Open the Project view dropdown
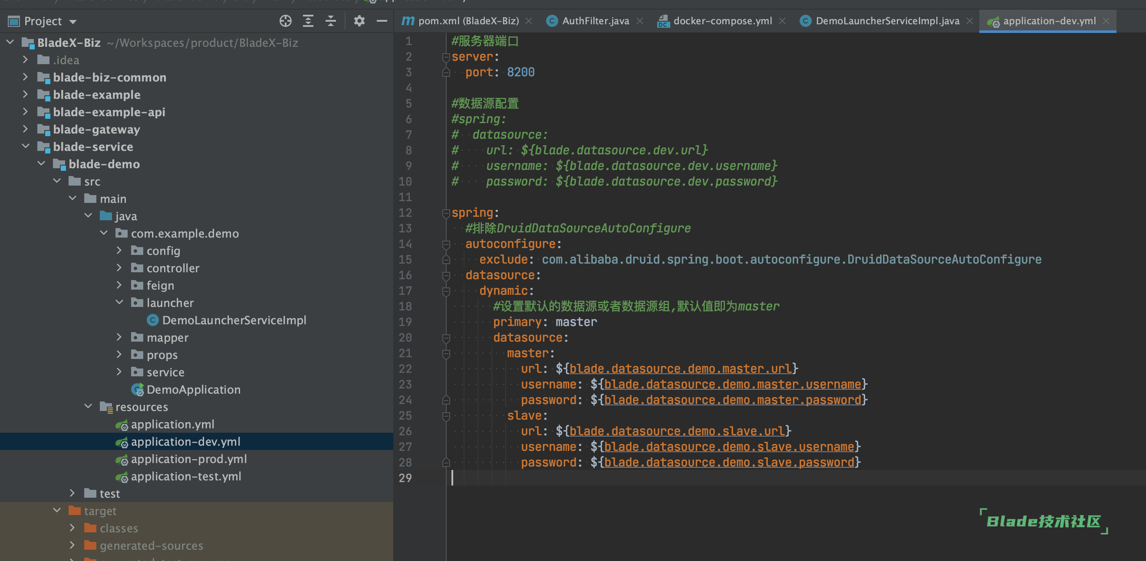This screenshot has width=1146, height=561. click(x=73, y=21)
